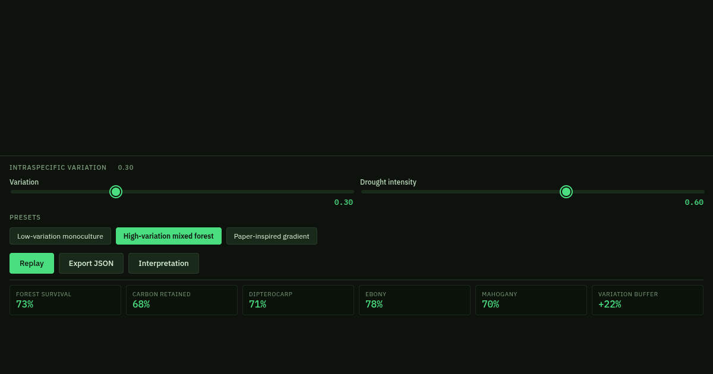The height and width of the screenshot is (374, 713).
Task: Click the Forest Survival 73% card
Action: [65, 300]
